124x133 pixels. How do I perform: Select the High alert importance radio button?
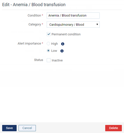coord(48,43)
